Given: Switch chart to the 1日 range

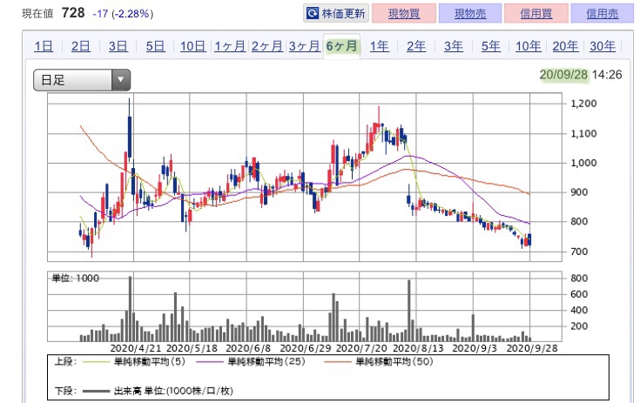Looking at the screenshot, I should click(x=44, y=46).
